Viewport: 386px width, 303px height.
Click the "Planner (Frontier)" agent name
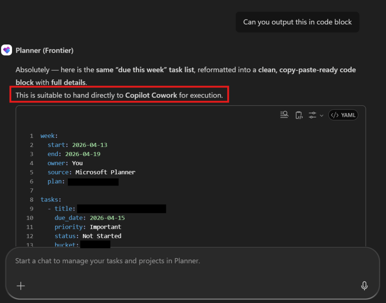tap(44, 50)
